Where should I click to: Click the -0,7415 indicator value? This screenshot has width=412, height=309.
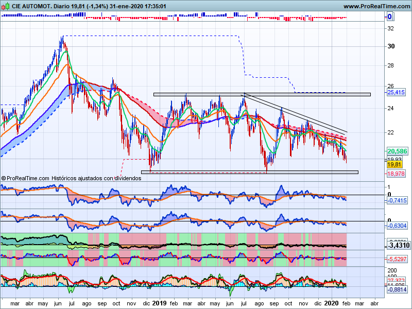397,200
